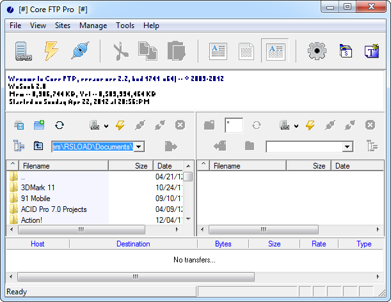Open the Help menu
The height and width of the screenshot is (302, 391).
(151, 26)
